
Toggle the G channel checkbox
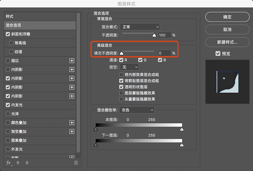[140, 60]
